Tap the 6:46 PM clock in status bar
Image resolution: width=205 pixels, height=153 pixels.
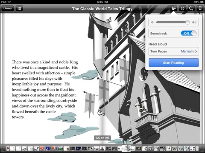[x=102, y=2]
